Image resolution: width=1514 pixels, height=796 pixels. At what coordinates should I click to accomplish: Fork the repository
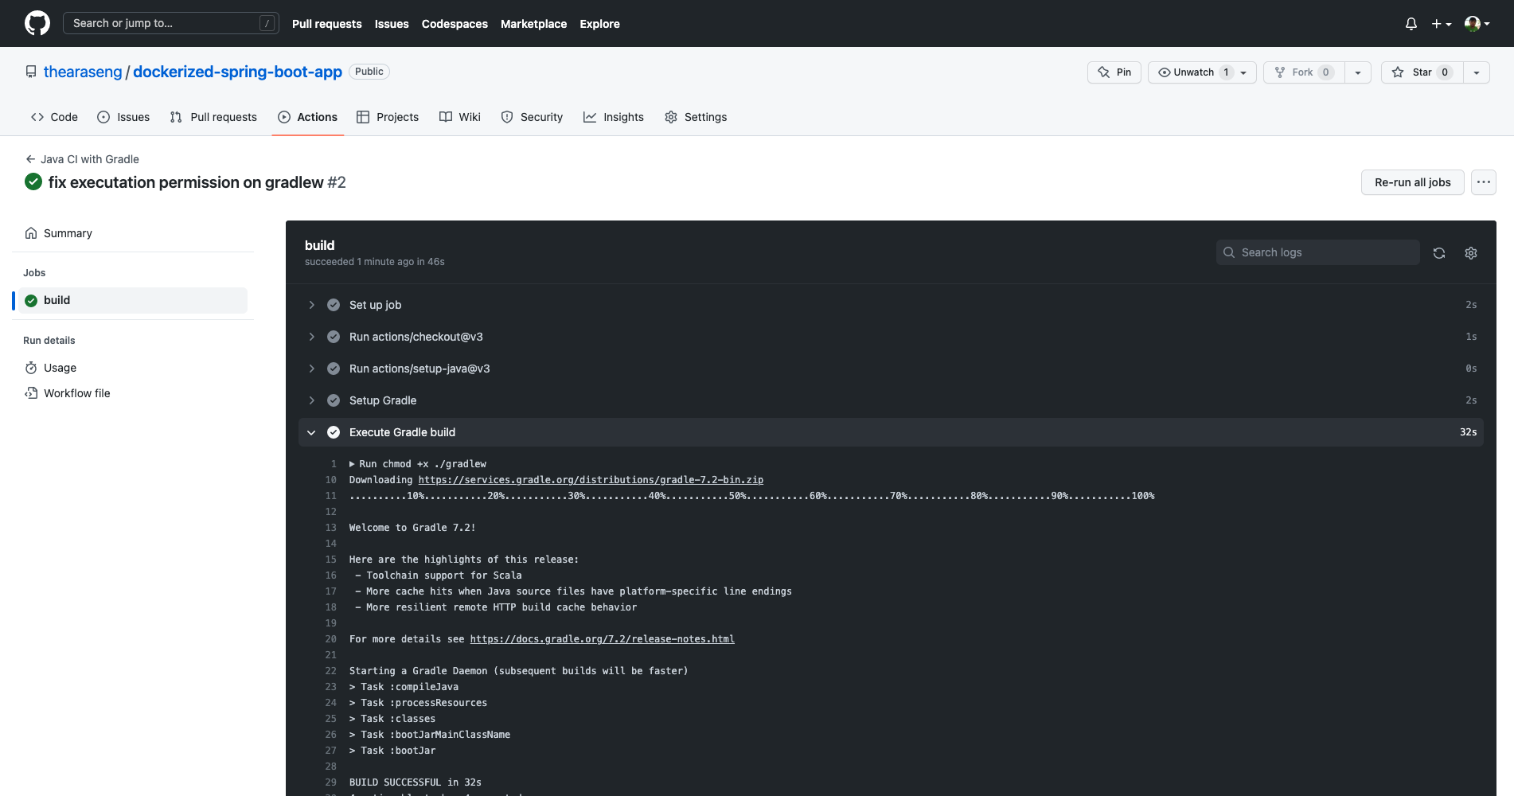1304,72
